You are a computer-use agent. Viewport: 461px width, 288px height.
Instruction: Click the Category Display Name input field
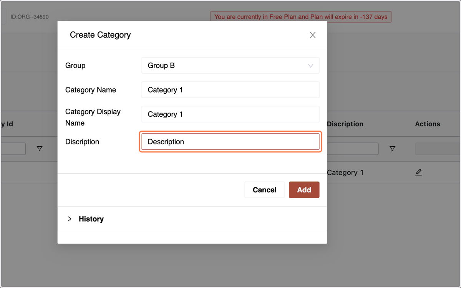230,114
